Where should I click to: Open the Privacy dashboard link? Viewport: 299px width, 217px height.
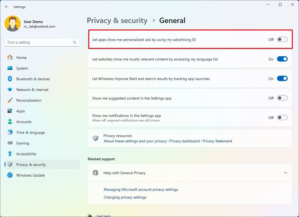(184, 141)
